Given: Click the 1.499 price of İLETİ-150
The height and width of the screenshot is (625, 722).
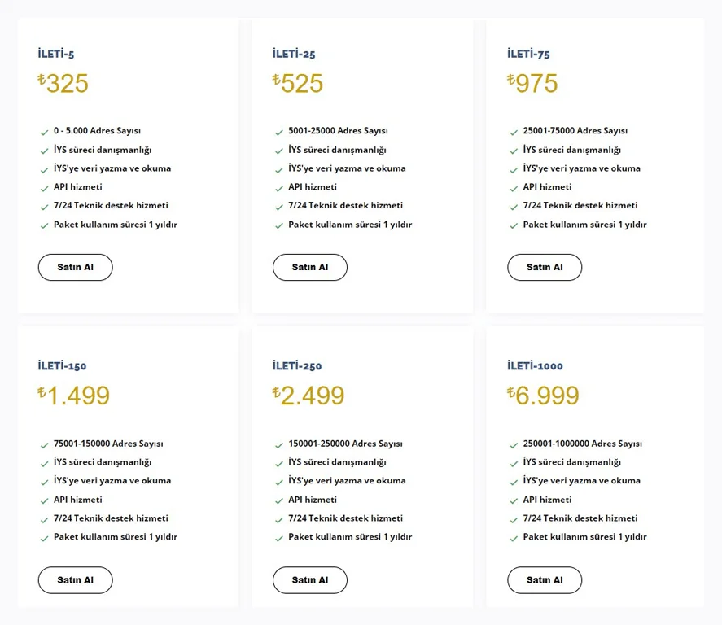Looking at the screenshot, I should [78, 396].
